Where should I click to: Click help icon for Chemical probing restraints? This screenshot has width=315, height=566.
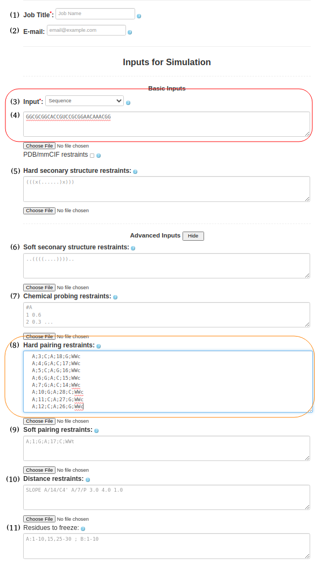coord(115,297)
